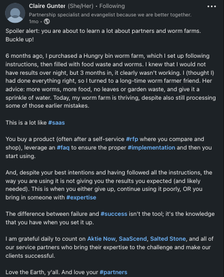The width and height of the screenshot is (224, 277).
Task: Open the Aktie Now company link
Action: point(102,239)
